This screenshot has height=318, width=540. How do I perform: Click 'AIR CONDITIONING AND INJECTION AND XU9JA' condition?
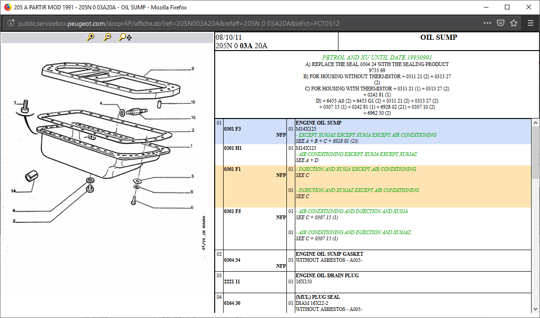pyautogui.click(x=352, y=211)
